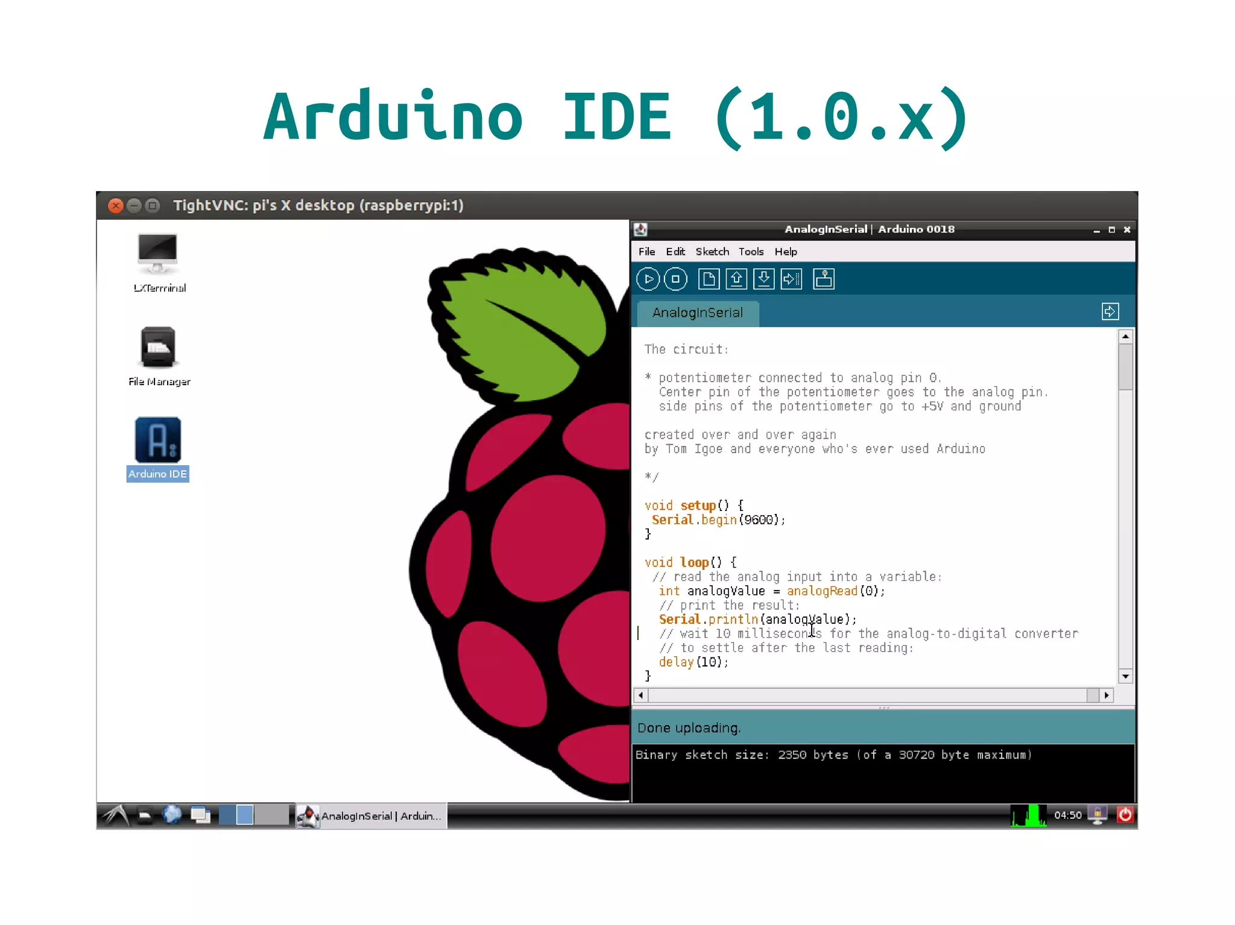Click the red power logout icon
Screen dimensions: 1235x925
[1125, 815]
